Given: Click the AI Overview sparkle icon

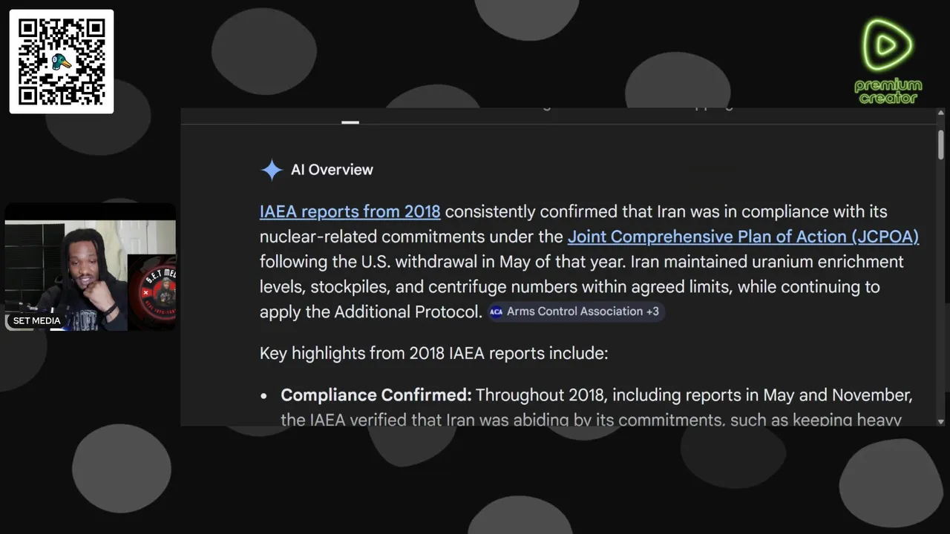Looking at the screenshot, I should click(272, 170).
